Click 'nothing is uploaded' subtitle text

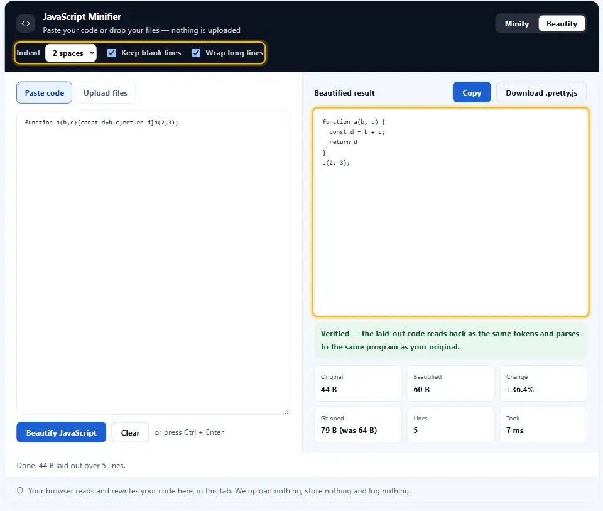coord(206,30)
